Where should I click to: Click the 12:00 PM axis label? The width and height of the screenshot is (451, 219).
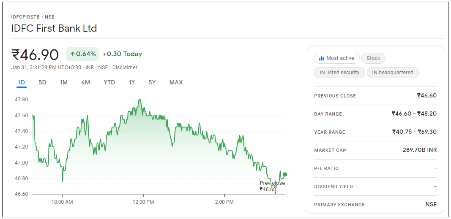(x=143, y=202)
